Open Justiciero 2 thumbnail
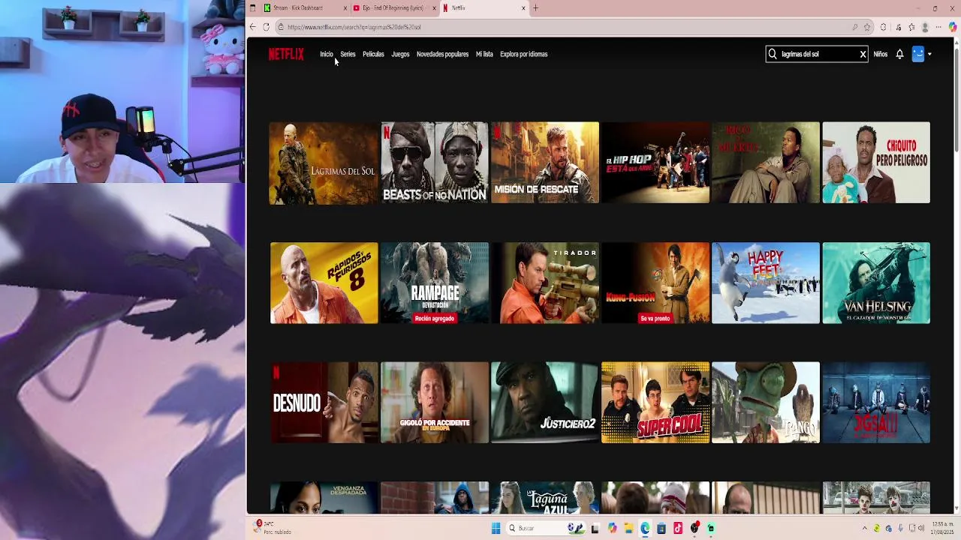961x540 pixels. (545, 403)
